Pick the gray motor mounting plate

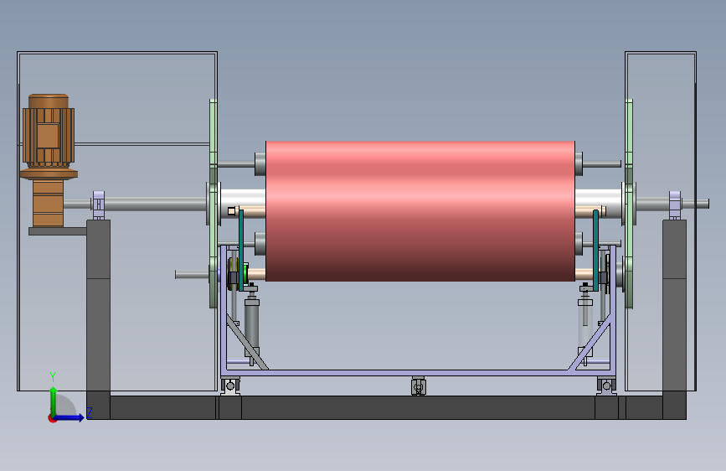tap(58, 230)
